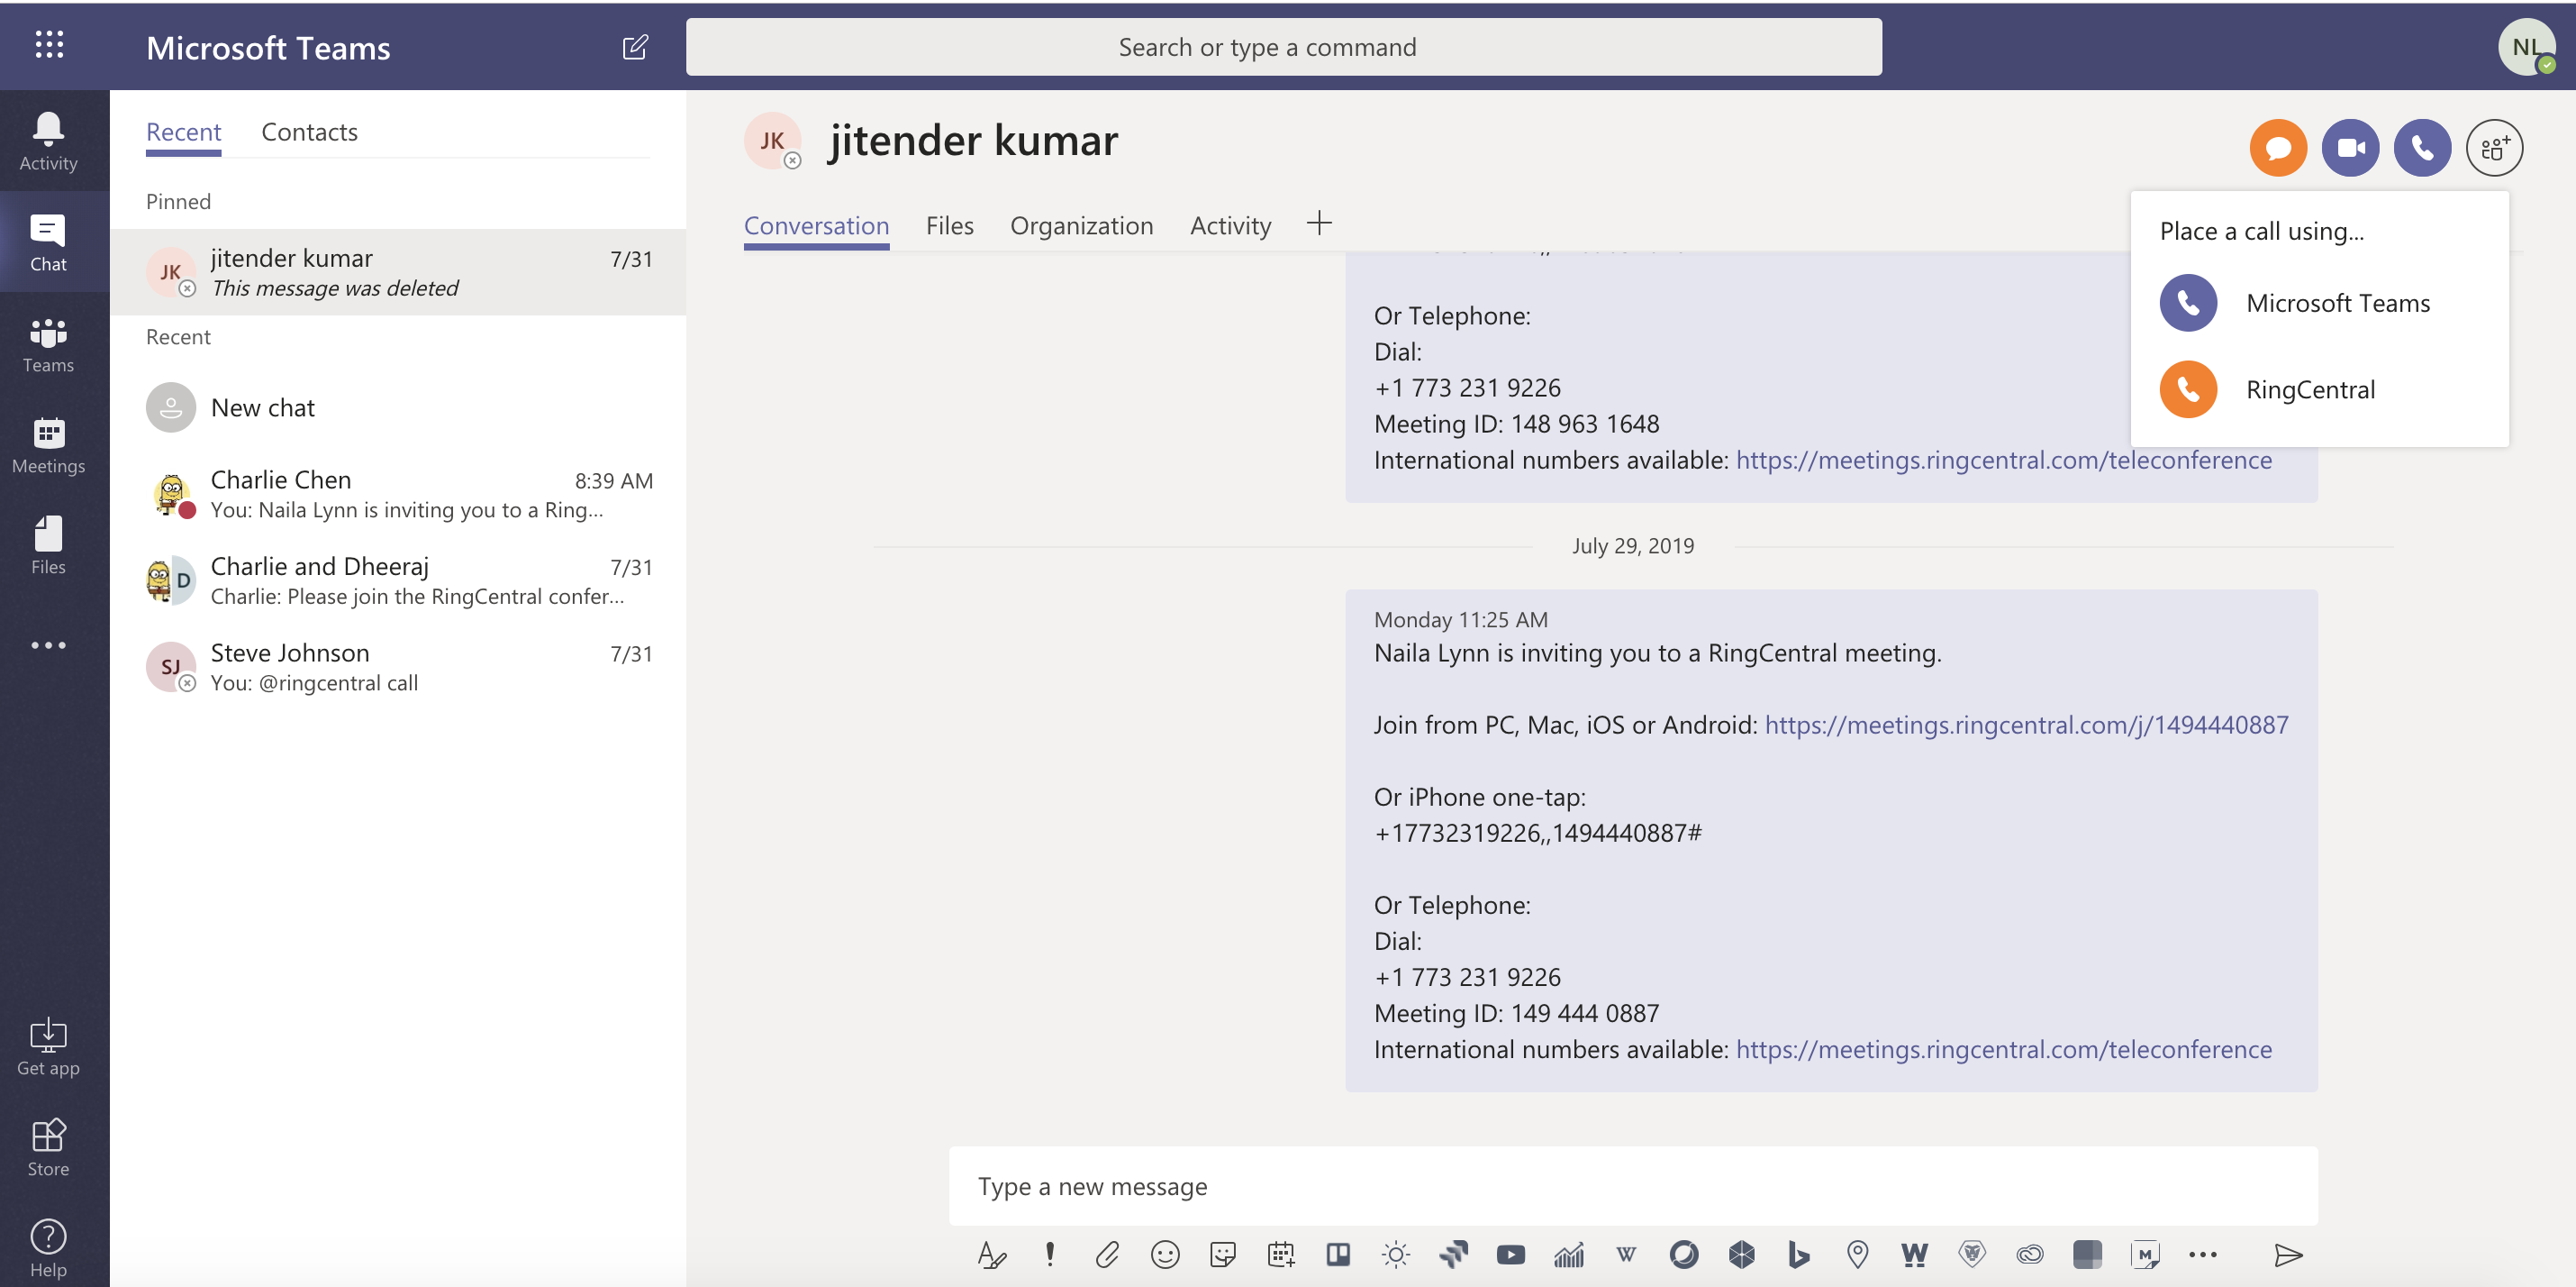This screenshot has width=2576, height=1287.
Task: Open the Jira extension icon
Action: point(1453,1254)
